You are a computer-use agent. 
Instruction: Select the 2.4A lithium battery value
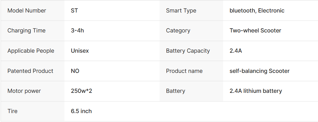point(256,91)
